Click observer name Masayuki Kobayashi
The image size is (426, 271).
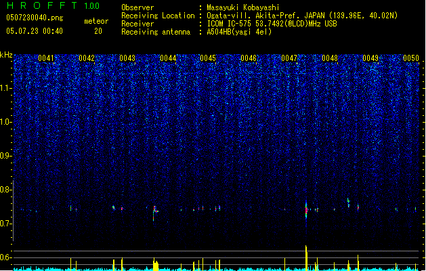click(243, 7)
